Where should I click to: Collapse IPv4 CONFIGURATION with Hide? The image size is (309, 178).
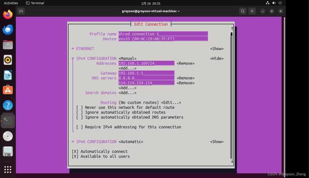[x=217, y=59]
